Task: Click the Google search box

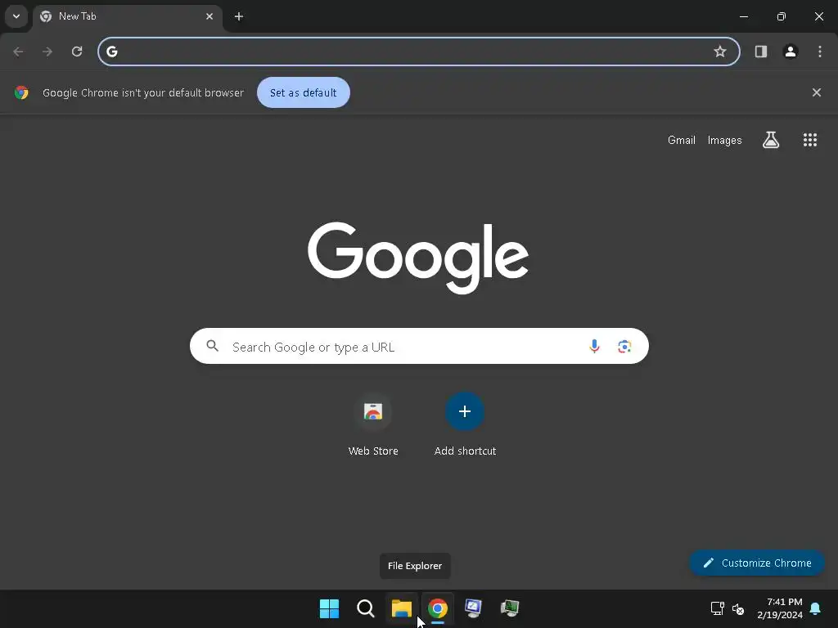Action: coord(419,346)
